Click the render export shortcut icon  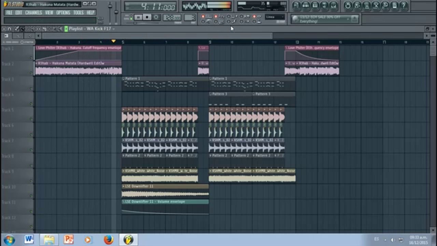click(367, 5)
